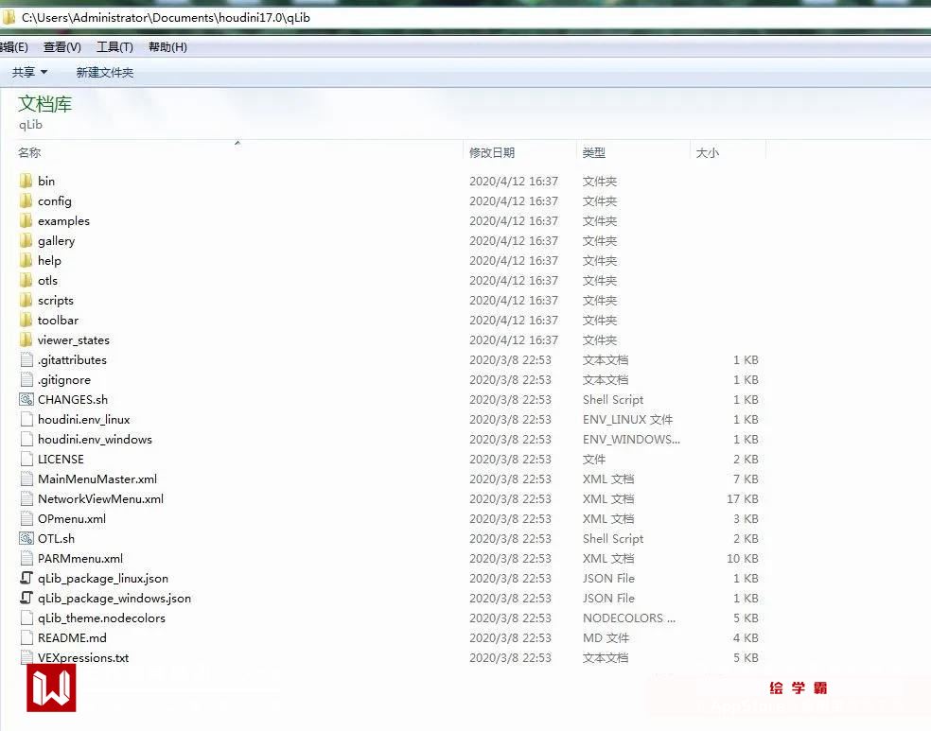Open the 工具(T) menu

114,47
